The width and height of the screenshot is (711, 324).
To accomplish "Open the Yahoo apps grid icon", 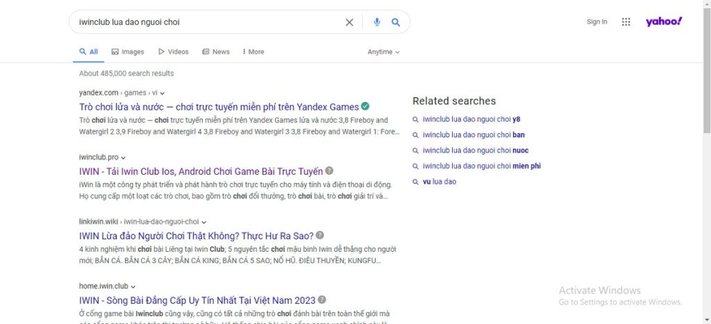I will pos(626,22).
